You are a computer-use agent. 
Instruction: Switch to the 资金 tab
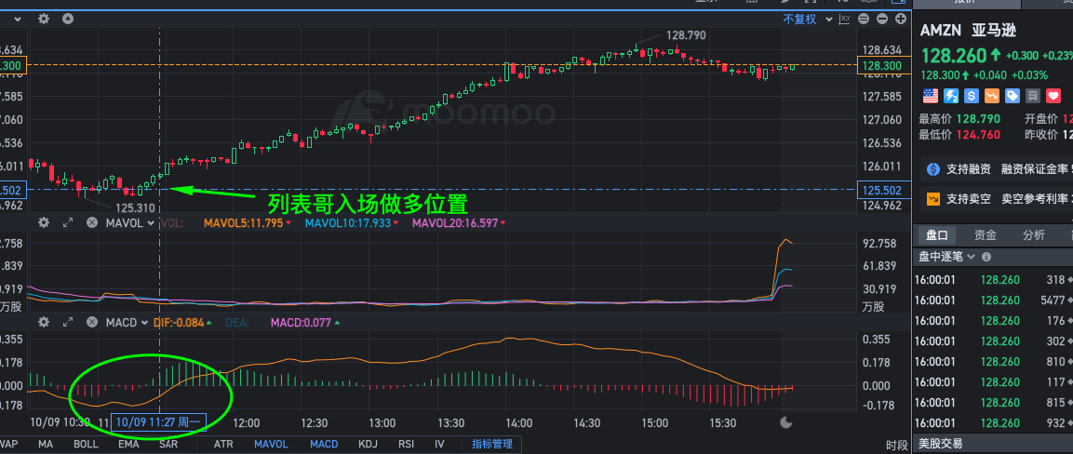coord(986,235)
